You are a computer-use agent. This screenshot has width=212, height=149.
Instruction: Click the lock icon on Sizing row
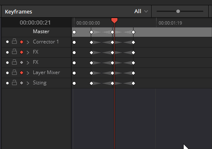pyautogui.click(x=14, y=83)
